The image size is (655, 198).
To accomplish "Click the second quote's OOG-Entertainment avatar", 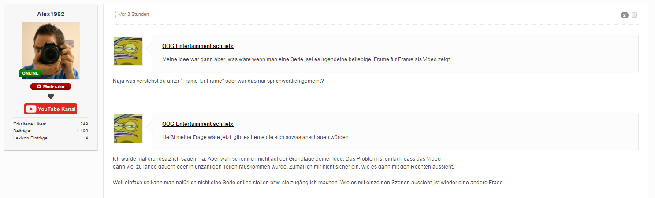I will coord(128,128).
